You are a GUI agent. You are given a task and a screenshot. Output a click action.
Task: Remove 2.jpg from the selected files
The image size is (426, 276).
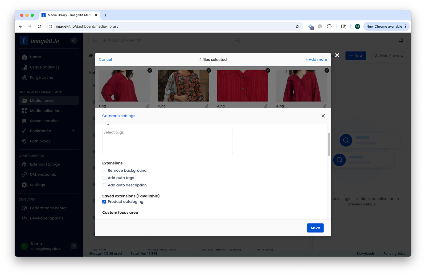209,70
